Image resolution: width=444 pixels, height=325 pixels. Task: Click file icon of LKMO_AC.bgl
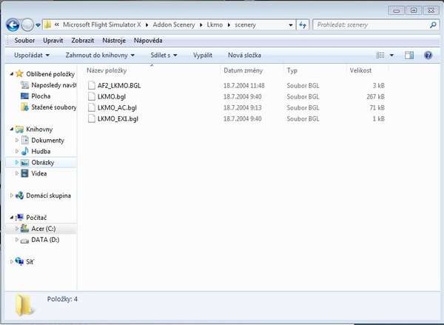click(92, 107)
